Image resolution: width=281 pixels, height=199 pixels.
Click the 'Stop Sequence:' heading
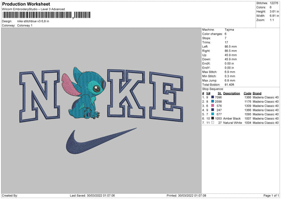213,89
